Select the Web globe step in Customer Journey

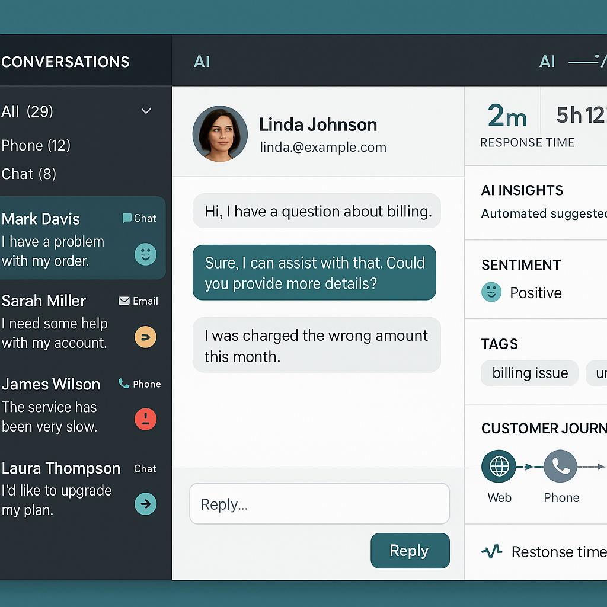[x=499, y=467]
